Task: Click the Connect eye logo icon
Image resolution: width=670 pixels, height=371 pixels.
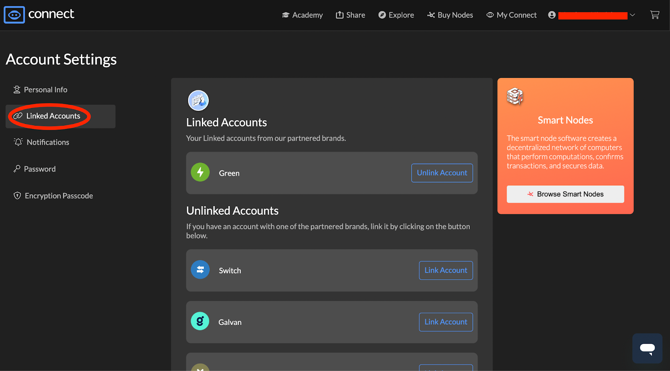Action: (x=14, y=15)
